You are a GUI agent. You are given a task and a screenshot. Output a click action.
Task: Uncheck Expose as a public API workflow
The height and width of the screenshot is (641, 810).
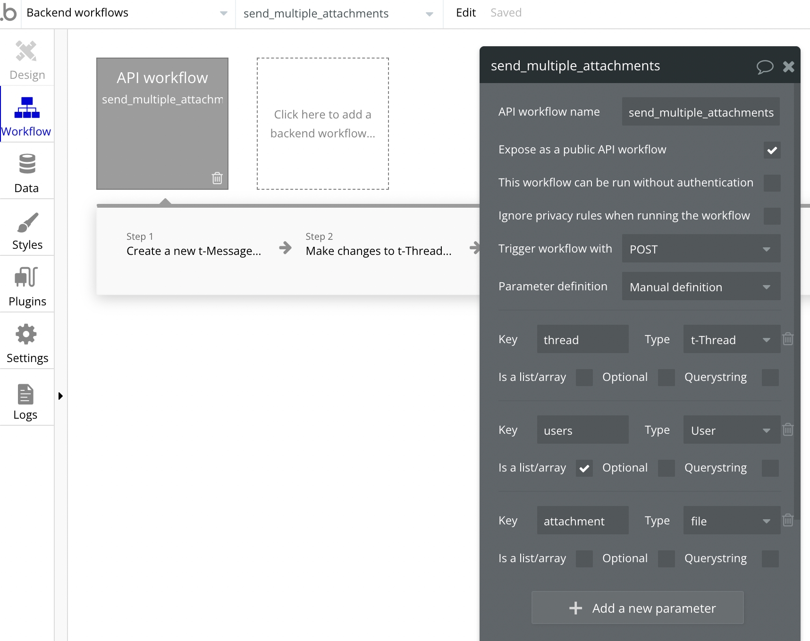772,150
